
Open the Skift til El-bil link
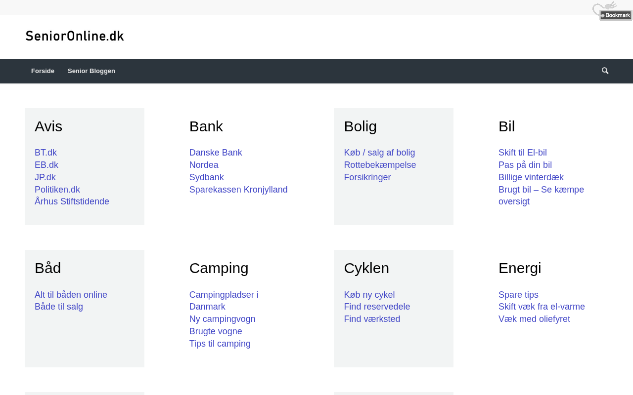click(523, 153)
